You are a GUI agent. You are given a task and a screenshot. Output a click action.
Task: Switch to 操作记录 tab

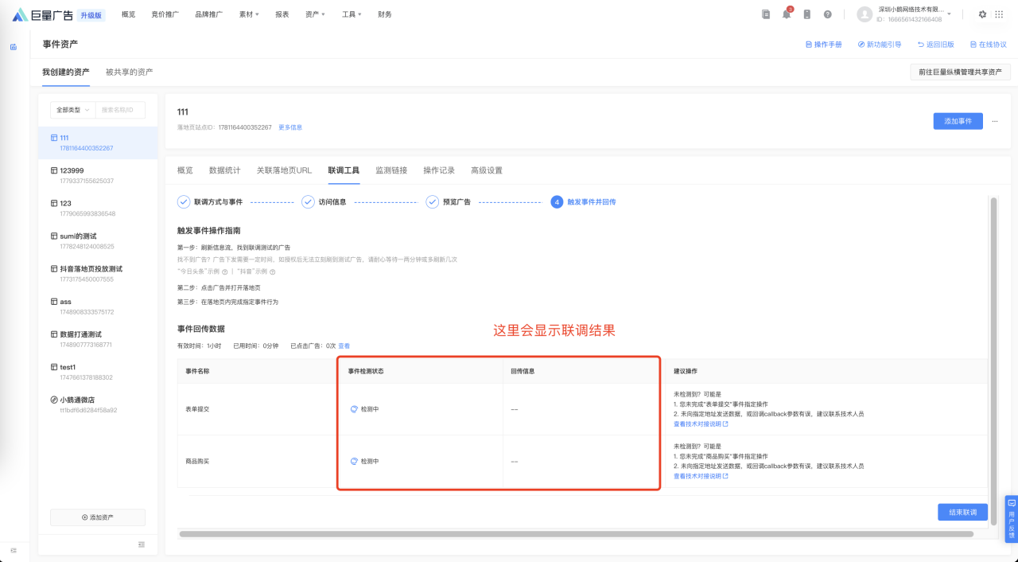click(439, 170)
